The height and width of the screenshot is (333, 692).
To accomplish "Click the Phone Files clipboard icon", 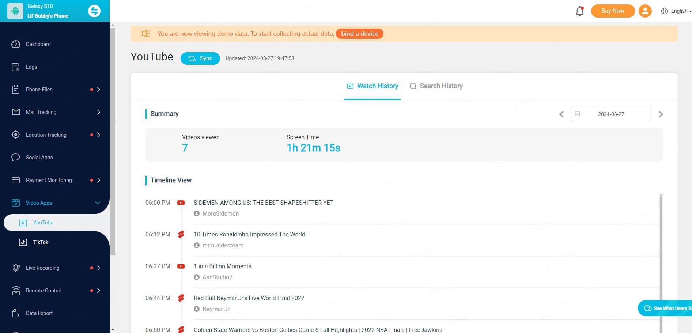I will point(16,90).
